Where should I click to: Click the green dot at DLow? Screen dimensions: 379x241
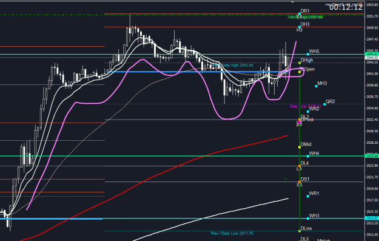[300, 231]
